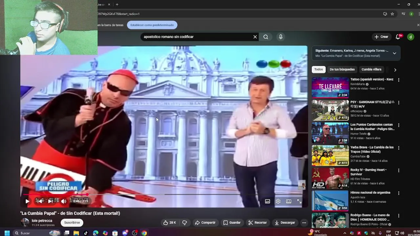This screenshot has width=420, height=236.
Task: Open Microsoft Store from taskbar
Action: (115, 233)
